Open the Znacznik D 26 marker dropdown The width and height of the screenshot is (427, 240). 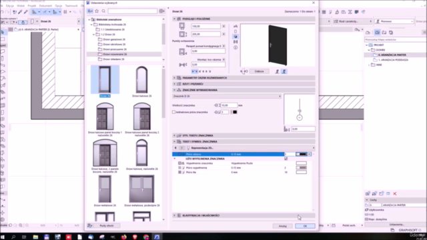point(227,96)
